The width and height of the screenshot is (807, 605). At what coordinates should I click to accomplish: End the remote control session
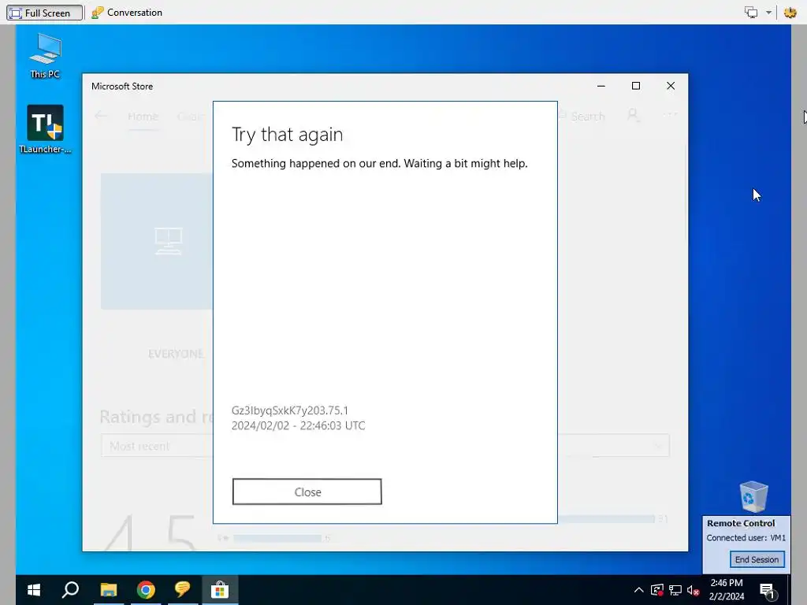point(757,559)
